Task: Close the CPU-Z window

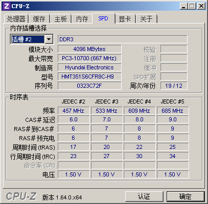Action: point(201,6)
